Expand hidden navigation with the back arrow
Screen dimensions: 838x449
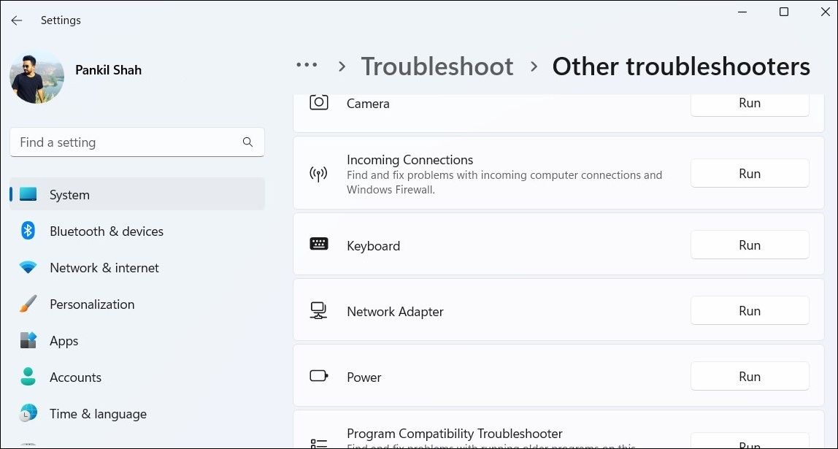point(16,20)
